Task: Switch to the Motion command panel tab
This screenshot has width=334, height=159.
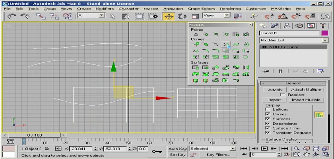Action: (x=299, y=26)
